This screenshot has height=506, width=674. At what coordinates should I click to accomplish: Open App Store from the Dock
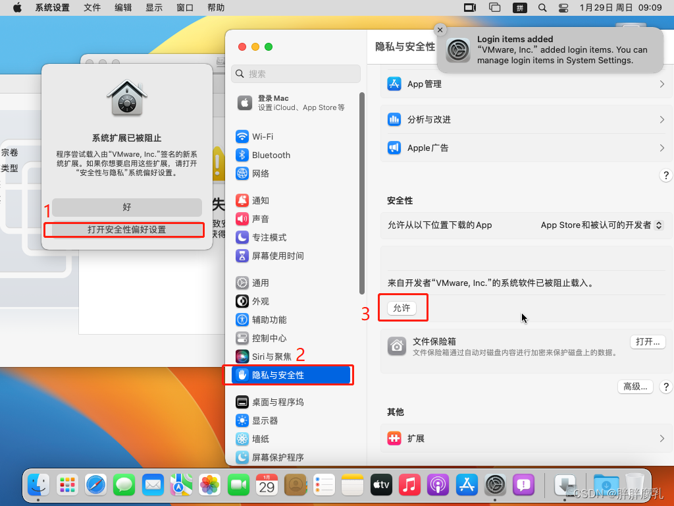(467, 485)
